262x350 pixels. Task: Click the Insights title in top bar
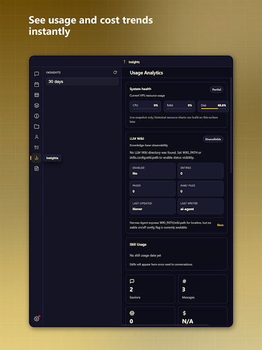[134, 62]
